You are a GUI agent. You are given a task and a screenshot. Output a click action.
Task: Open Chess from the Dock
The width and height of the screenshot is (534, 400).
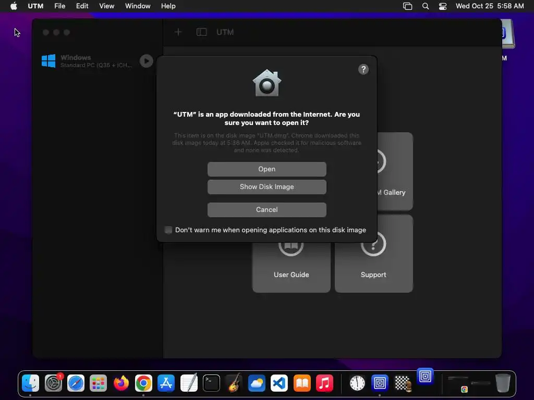point(402,383)
